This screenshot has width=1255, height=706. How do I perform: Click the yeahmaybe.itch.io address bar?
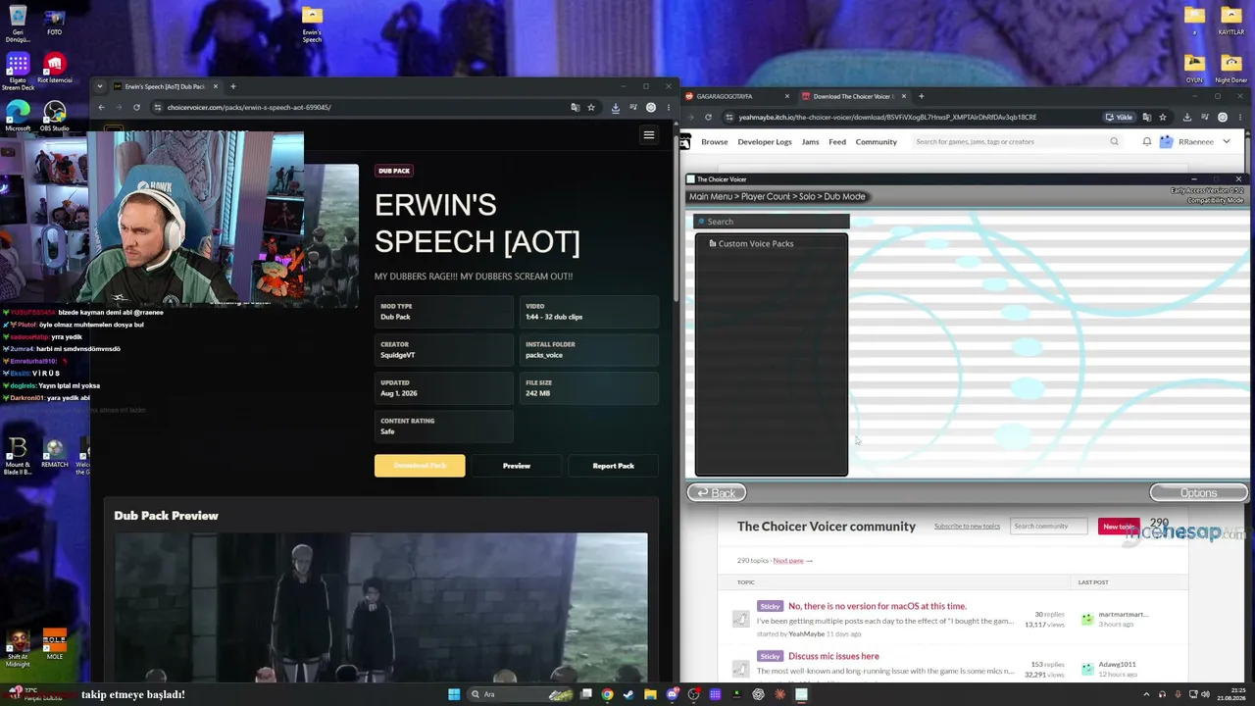[x=912, y=117]
